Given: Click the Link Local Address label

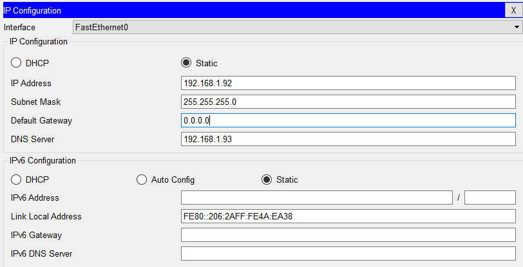Looking at the screenshot, I should pyautogui.click(x=46, y=217).
